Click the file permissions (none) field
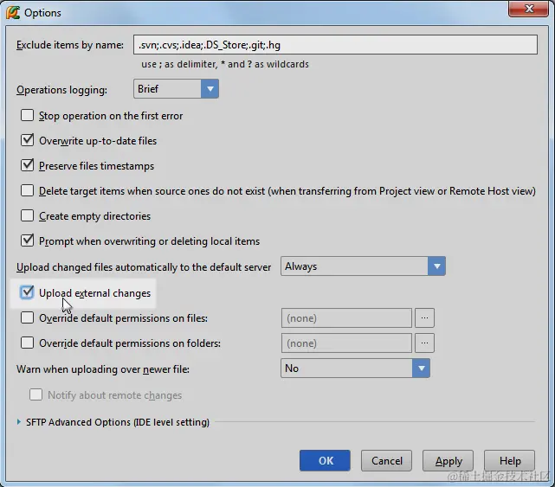The height and width of the screenshot is (487, 555). tap(346, 318)
